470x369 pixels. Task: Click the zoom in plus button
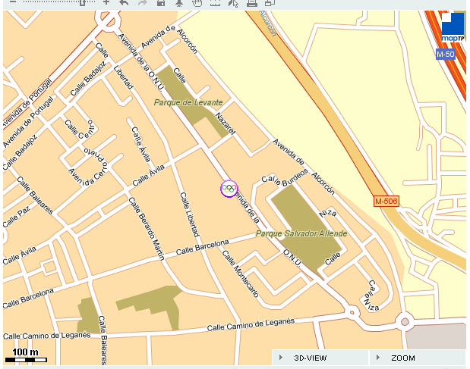click(106, 2)
